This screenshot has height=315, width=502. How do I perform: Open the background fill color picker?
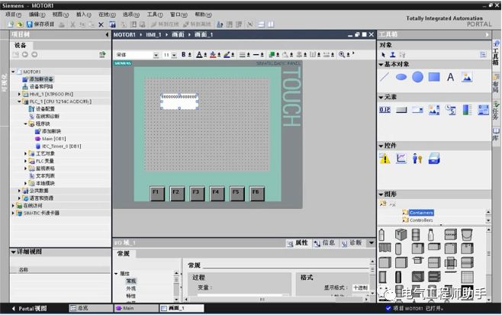pos(213,55)
